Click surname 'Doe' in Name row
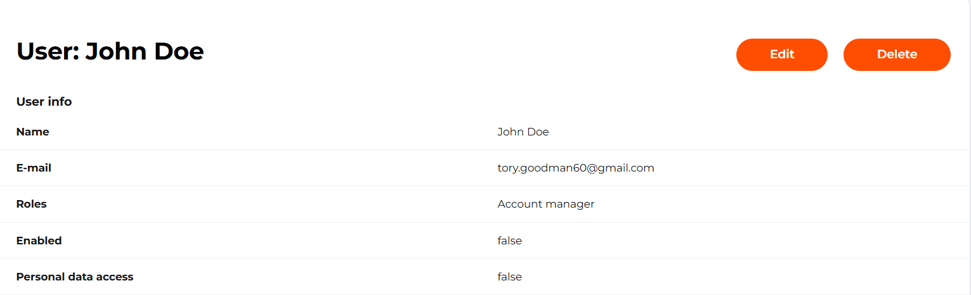Screen dimensions: 971x295 point(538,132)
